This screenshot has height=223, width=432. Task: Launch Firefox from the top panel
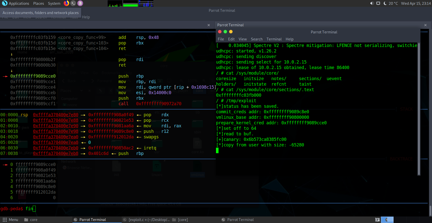coord(66,3)
